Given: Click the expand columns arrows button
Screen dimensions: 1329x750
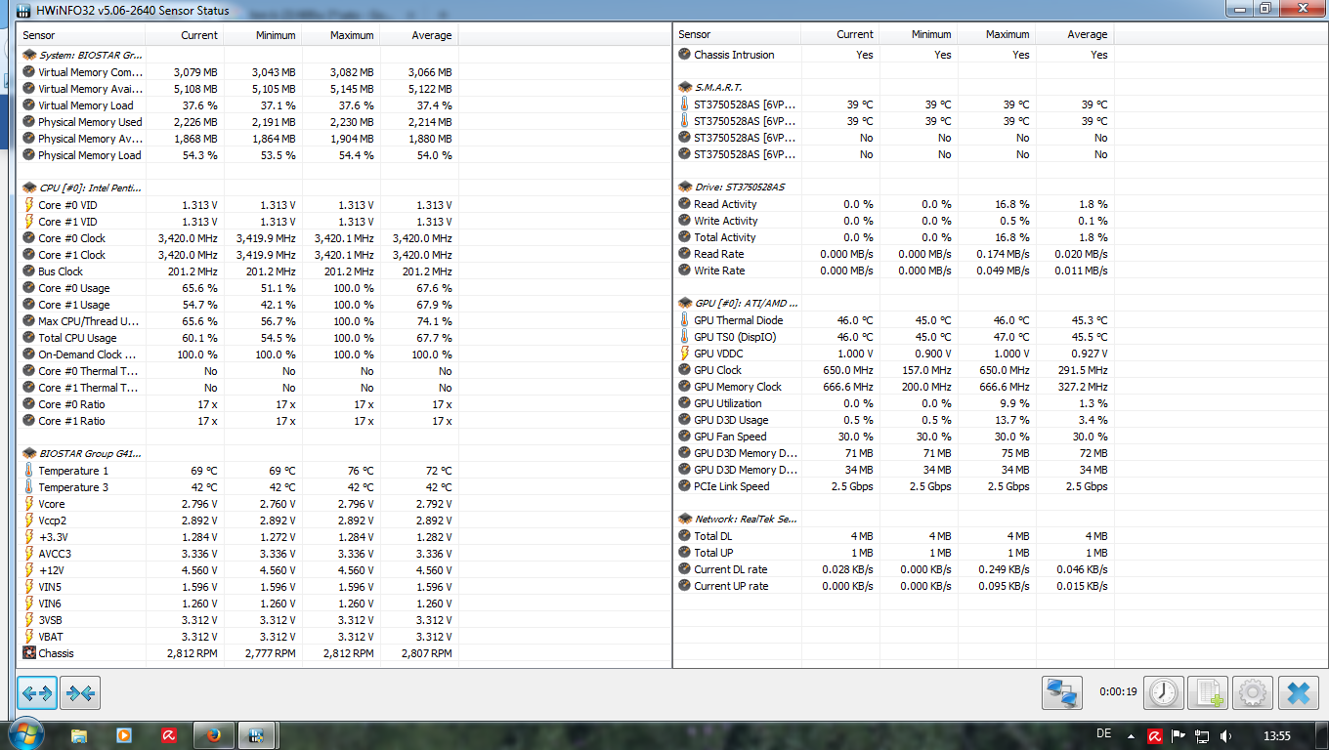Looking at the screenshot, I should click(x=37, y=693).
